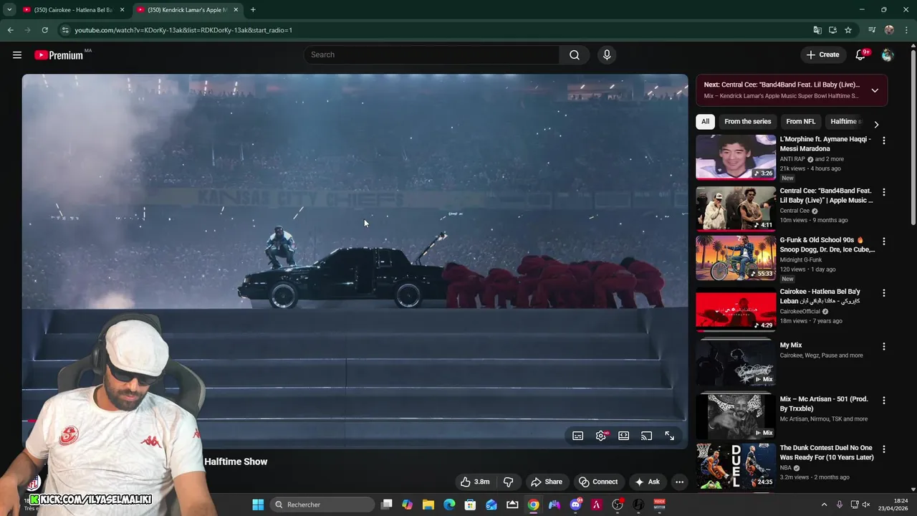Open YouTube notifications bell
This screenshot has height=516, width=917.
[860, 54]
